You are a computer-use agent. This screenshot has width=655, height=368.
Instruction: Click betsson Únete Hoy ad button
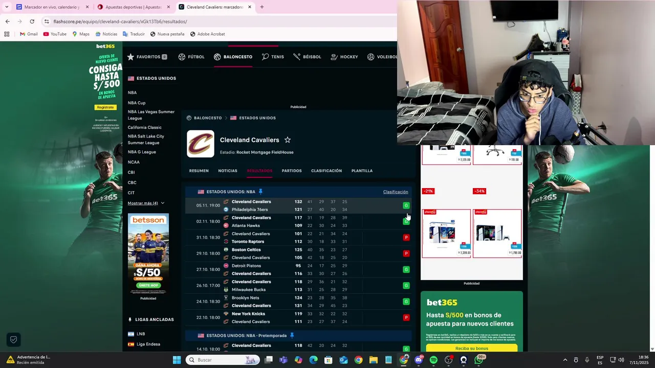(x=148, y=285)
